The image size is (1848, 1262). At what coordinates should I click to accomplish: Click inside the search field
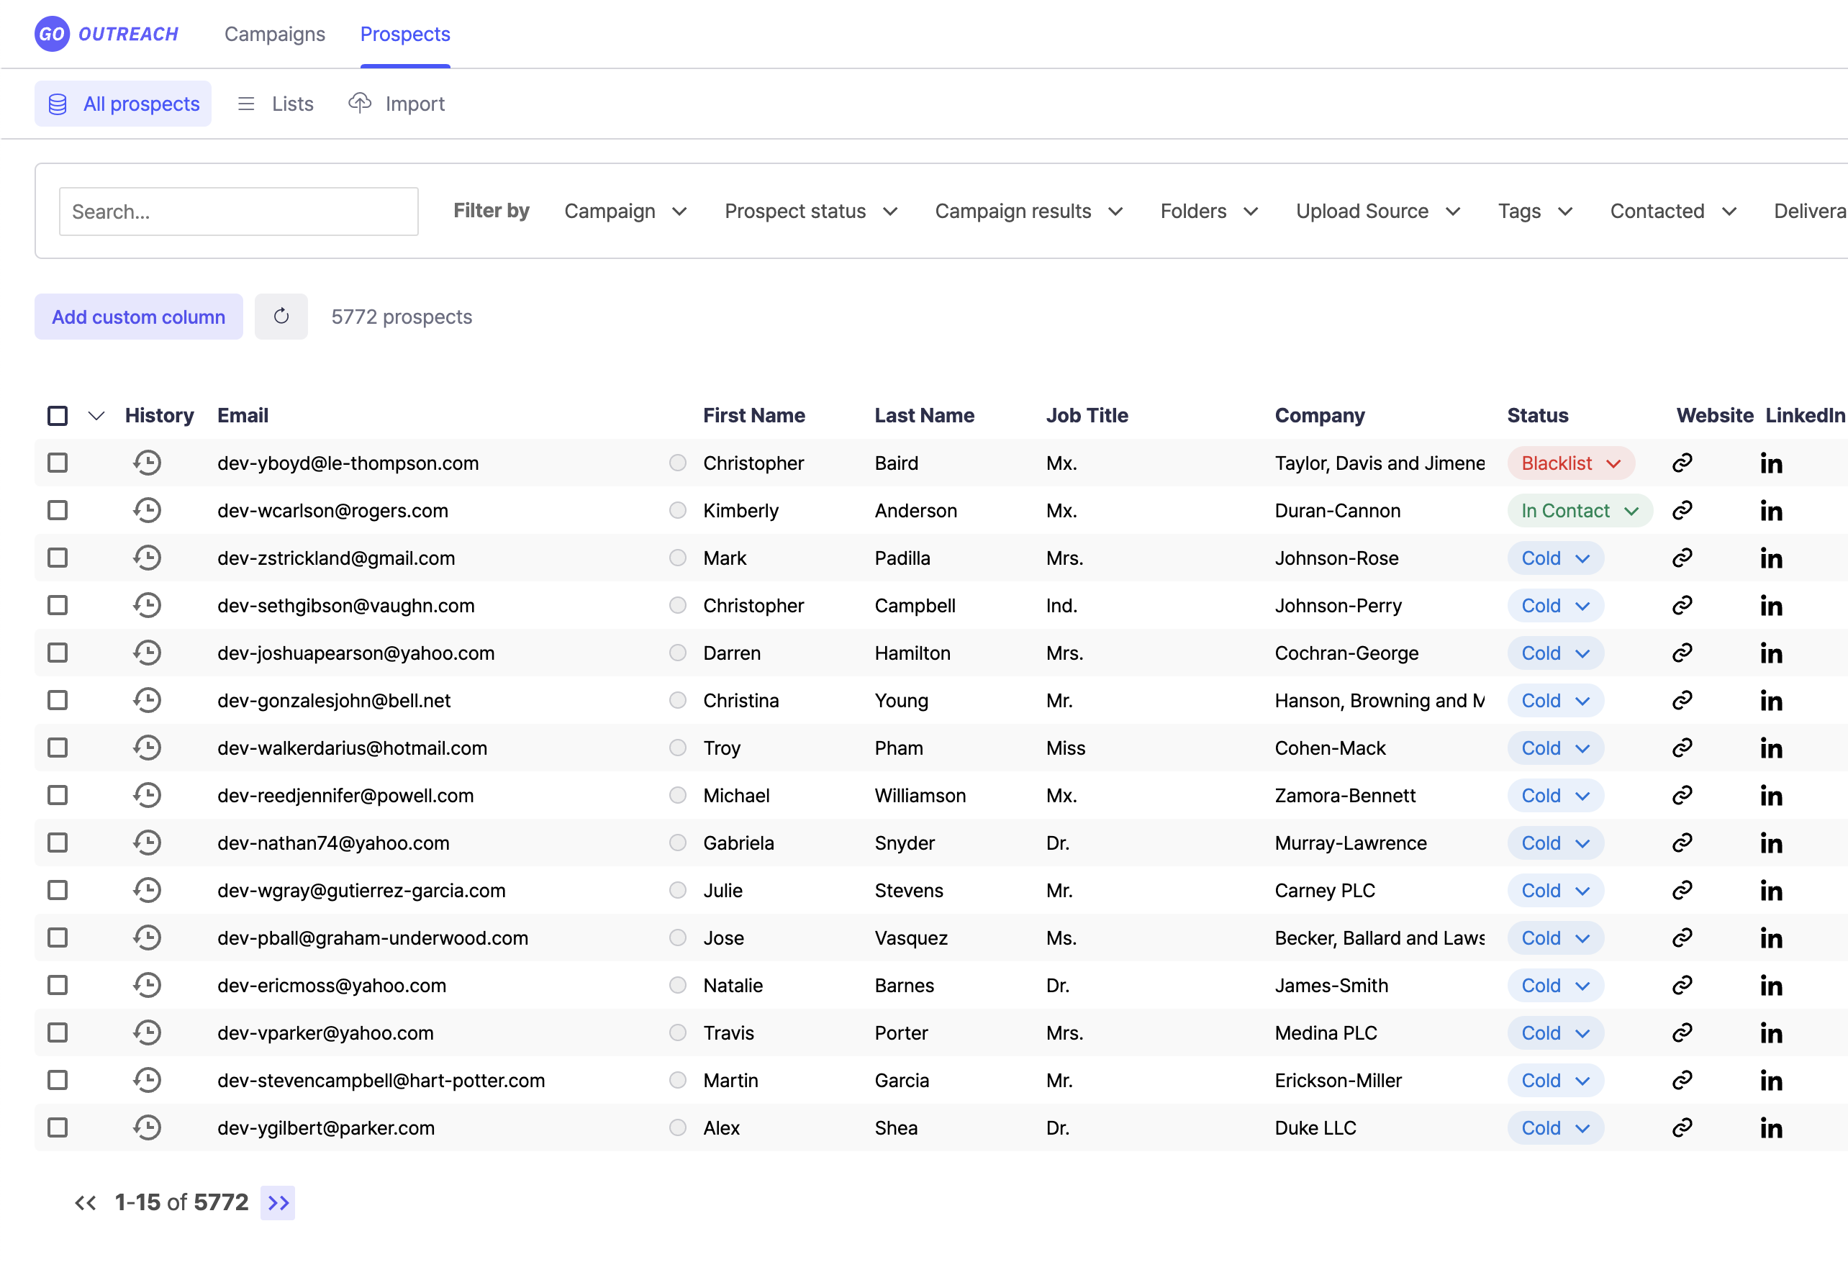coord(237,211)
